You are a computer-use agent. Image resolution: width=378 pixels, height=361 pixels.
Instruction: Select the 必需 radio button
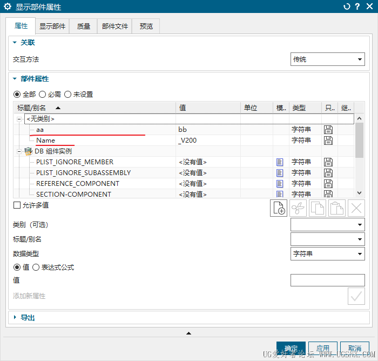coord(43,95)
